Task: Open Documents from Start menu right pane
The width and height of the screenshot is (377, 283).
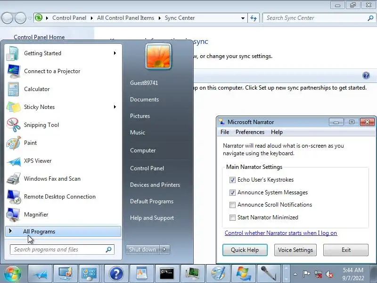Action: (x=144, y=100)
